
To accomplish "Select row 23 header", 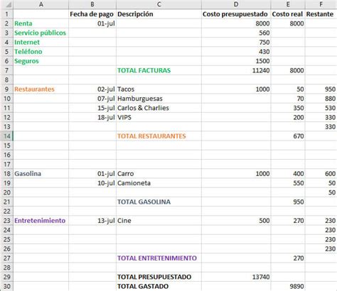I will (6, 221).
